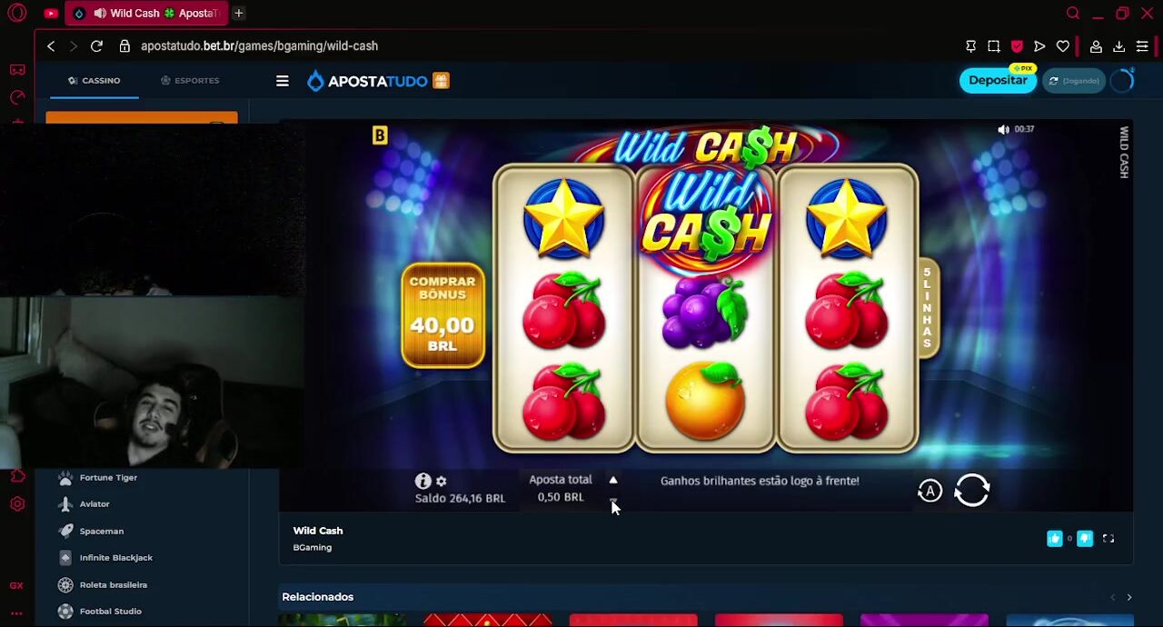Spin the reels with the spin button
This screenshot has width=1163, height=627.
[x=972, y=491]
